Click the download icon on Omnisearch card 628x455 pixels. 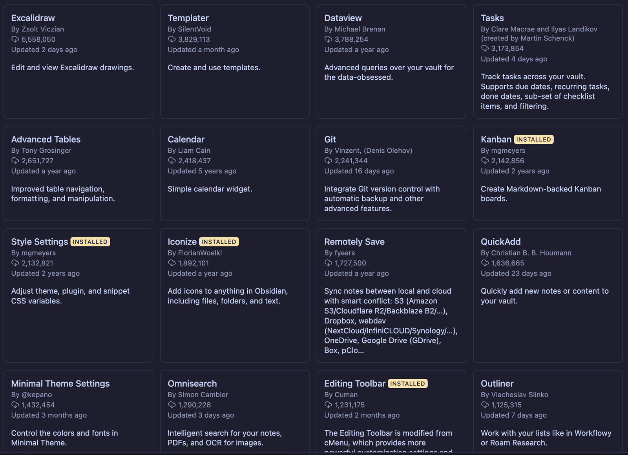(172, 405)
